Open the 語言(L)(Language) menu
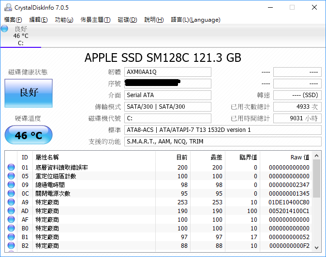Viewport: 326px width, 257px height. click(195, 20)
